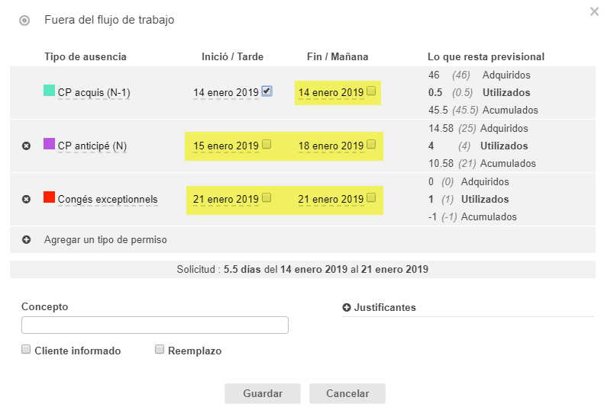Open the CP acquis (N-1) absence type selector
This screenshot has width=604, height=410.
click(x=93, y=93)
